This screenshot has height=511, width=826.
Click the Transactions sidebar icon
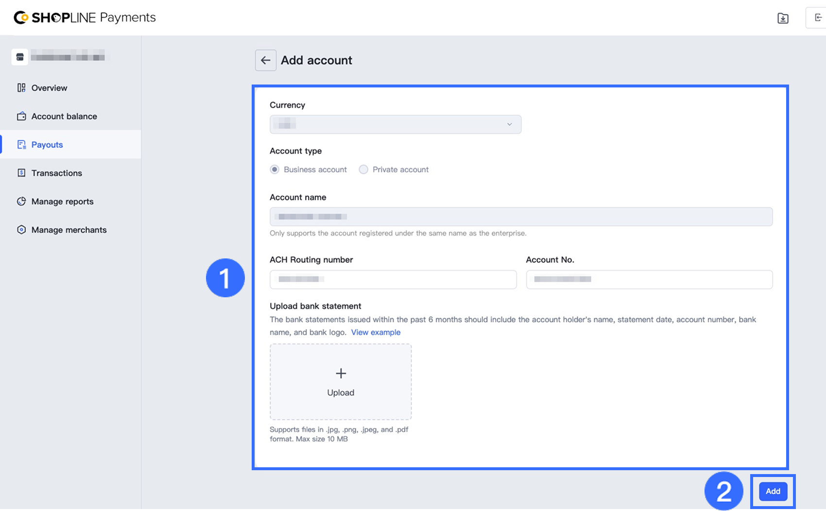21,173
